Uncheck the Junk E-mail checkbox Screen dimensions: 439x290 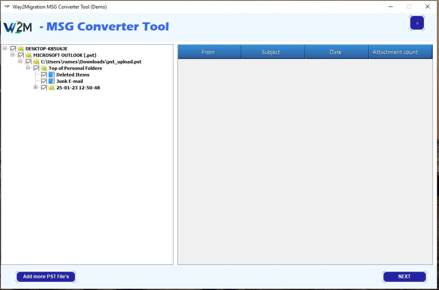click(44, 81)
